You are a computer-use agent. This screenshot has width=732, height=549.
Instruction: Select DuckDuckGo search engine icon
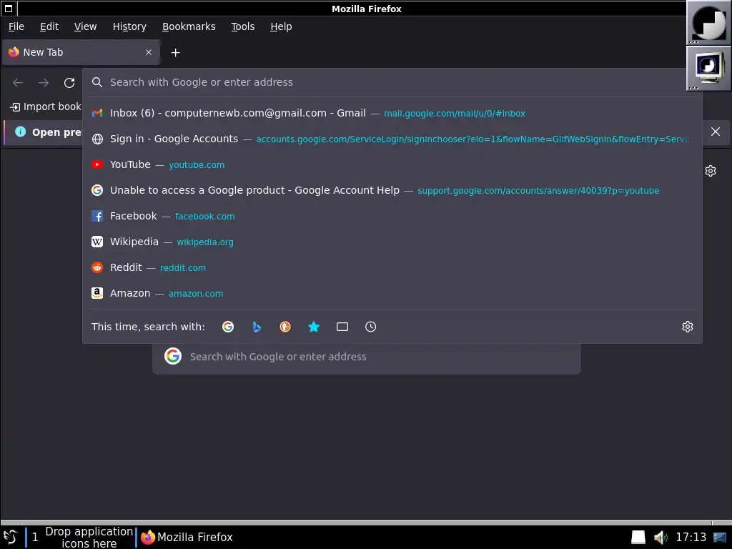[285, 327]
